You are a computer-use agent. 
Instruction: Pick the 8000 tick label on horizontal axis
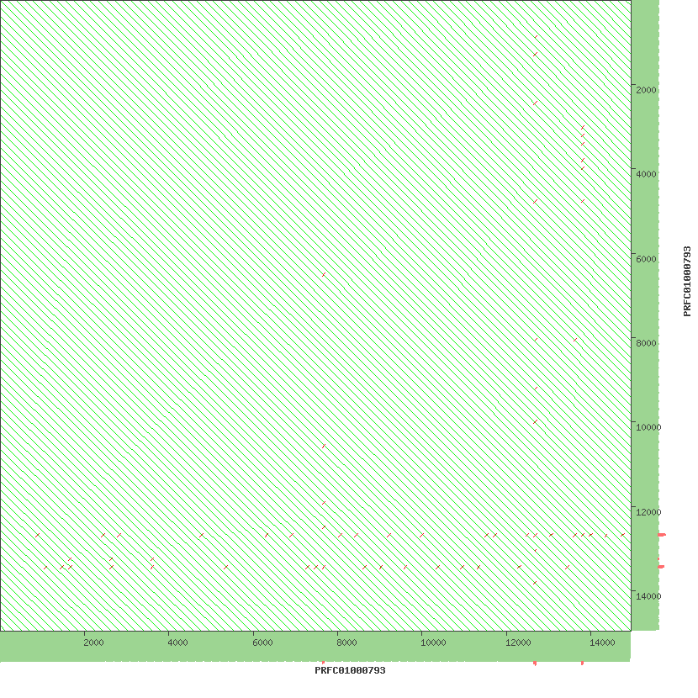(x=347, y=643)
